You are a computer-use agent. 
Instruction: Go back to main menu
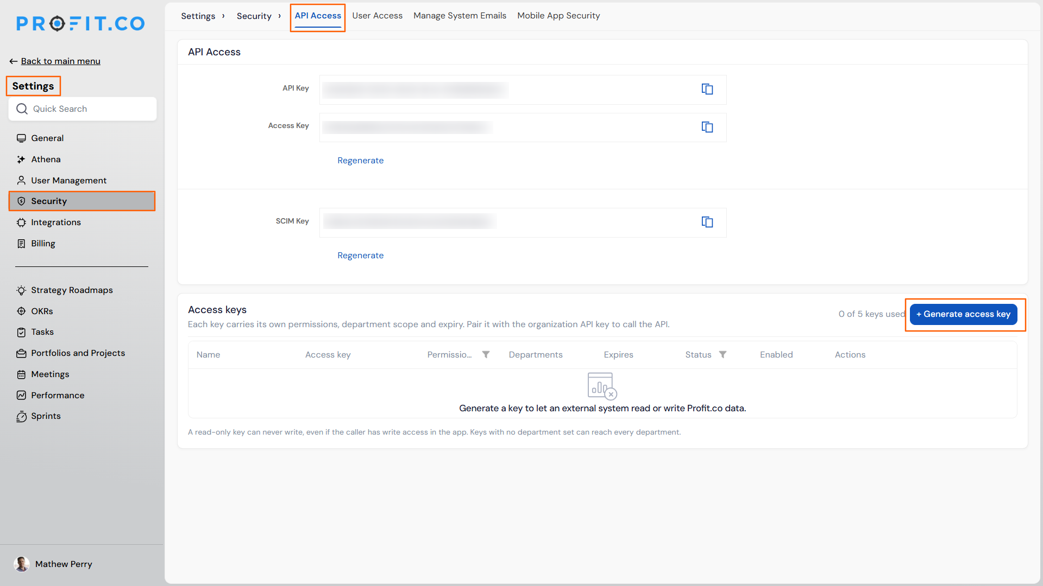pyautogui.click(x=60, y=61)
